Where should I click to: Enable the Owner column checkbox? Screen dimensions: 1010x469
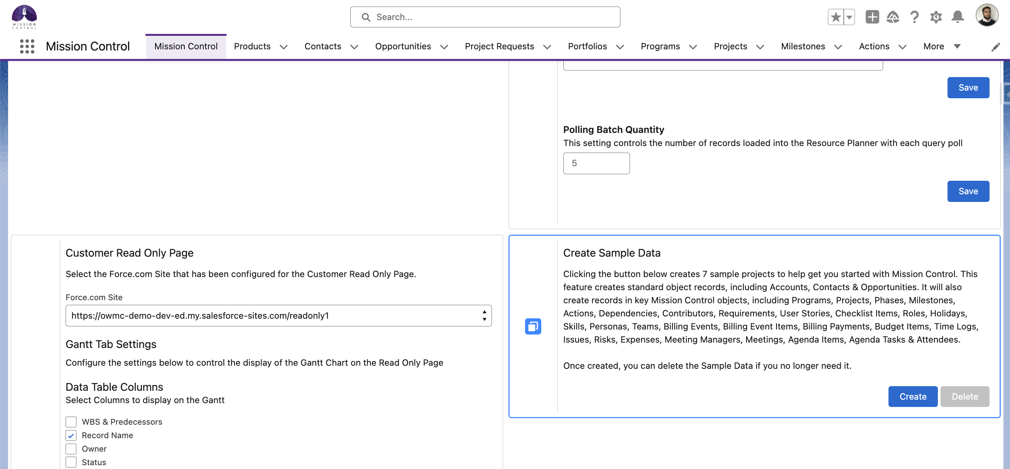[x=71, y=449]
